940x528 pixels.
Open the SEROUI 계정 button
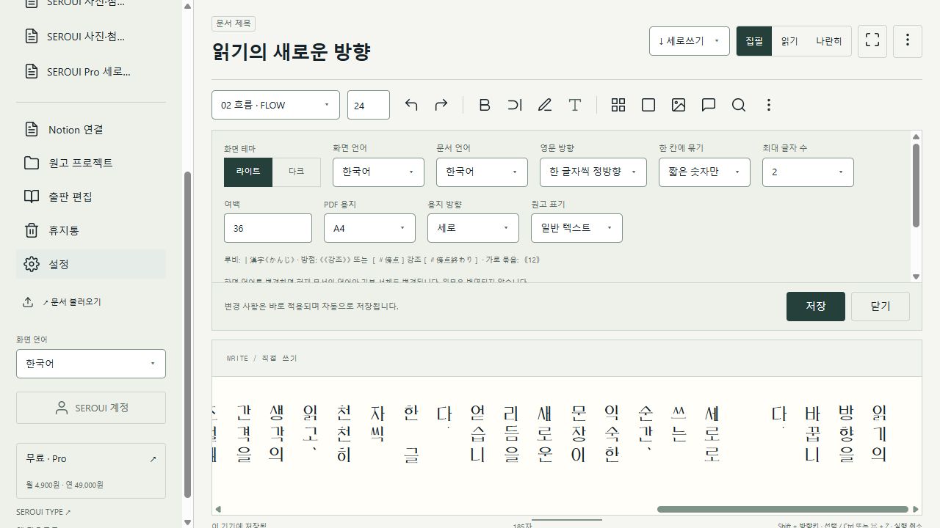pyautogui.click(x=91, y=408)
